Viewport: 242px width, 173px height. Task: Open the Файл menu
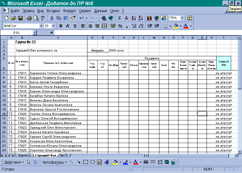tap(15, 11)
